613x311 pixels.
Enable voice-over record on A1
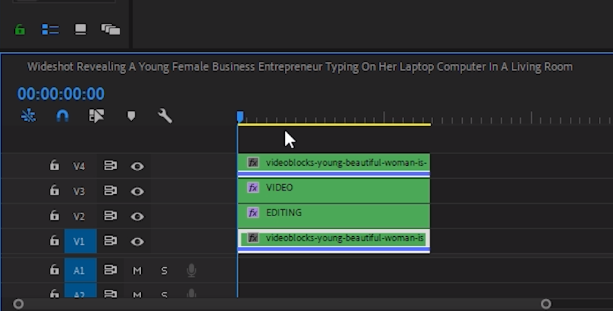[191, 270]
